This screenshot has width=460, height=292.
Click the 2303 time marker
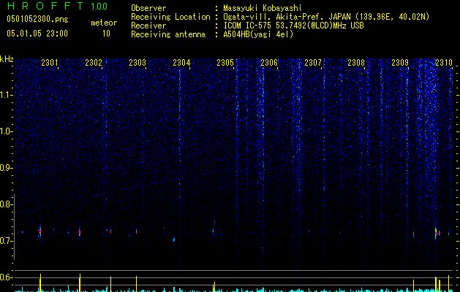(x=137, y=62)
